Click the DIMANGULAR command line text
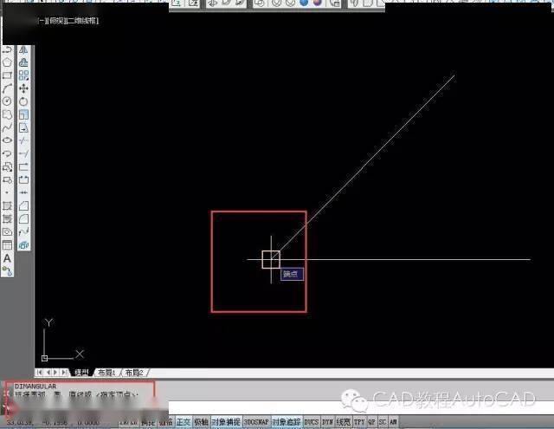 35,387
